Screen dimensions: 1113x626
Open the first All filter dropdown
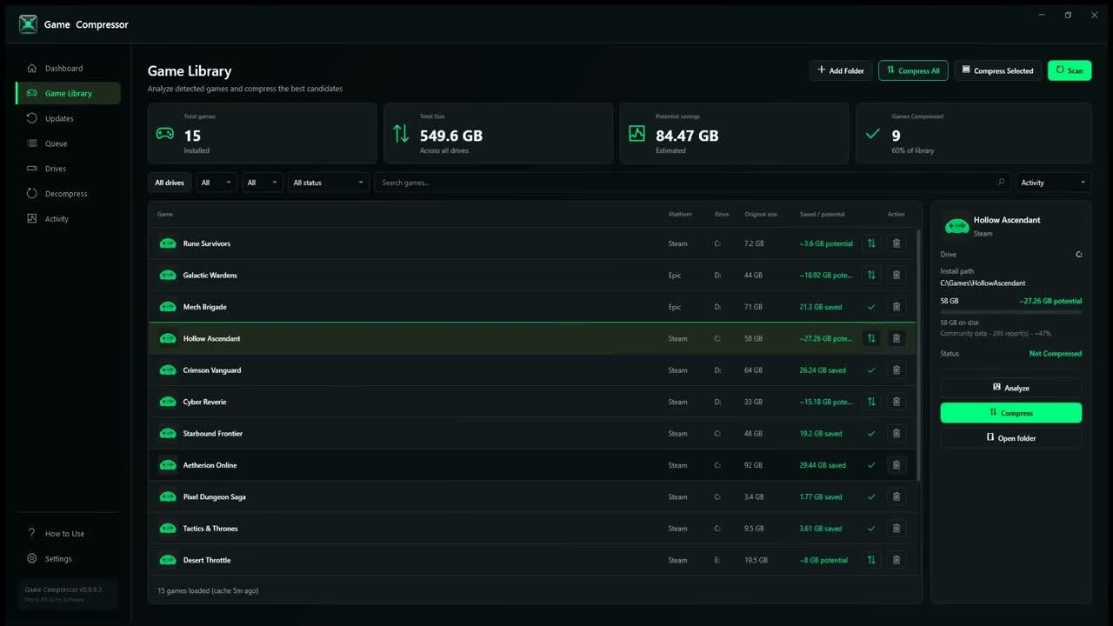click(x=217, y=183)
